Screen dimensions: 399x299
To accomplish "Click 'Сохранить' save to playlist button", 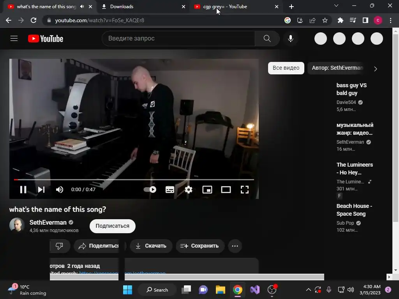I will pyautogui.click(x=200, y=246).
